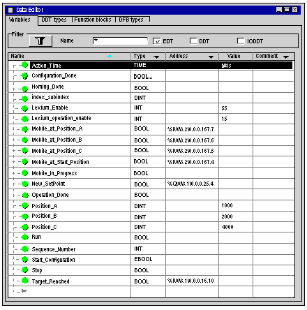Click green icon next to Action_Time variable

point(24,65)
